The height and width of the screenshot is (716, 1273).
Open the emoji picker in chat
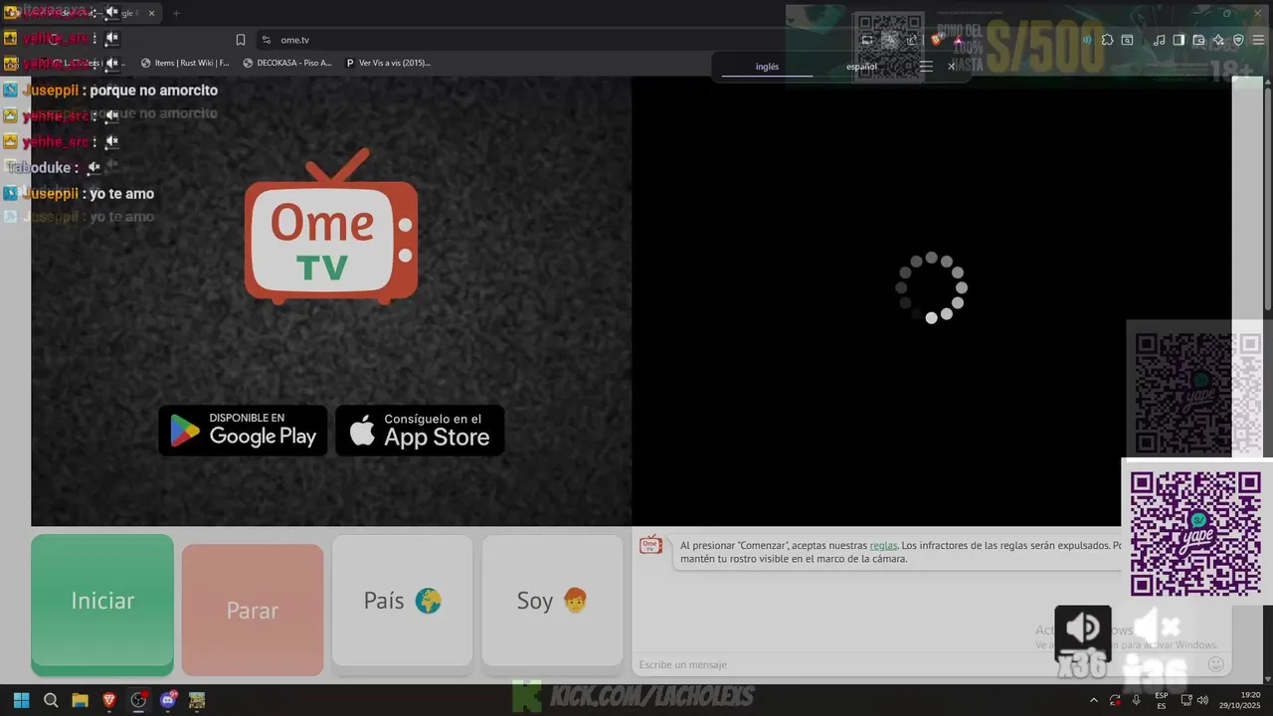click(1215, 664)
